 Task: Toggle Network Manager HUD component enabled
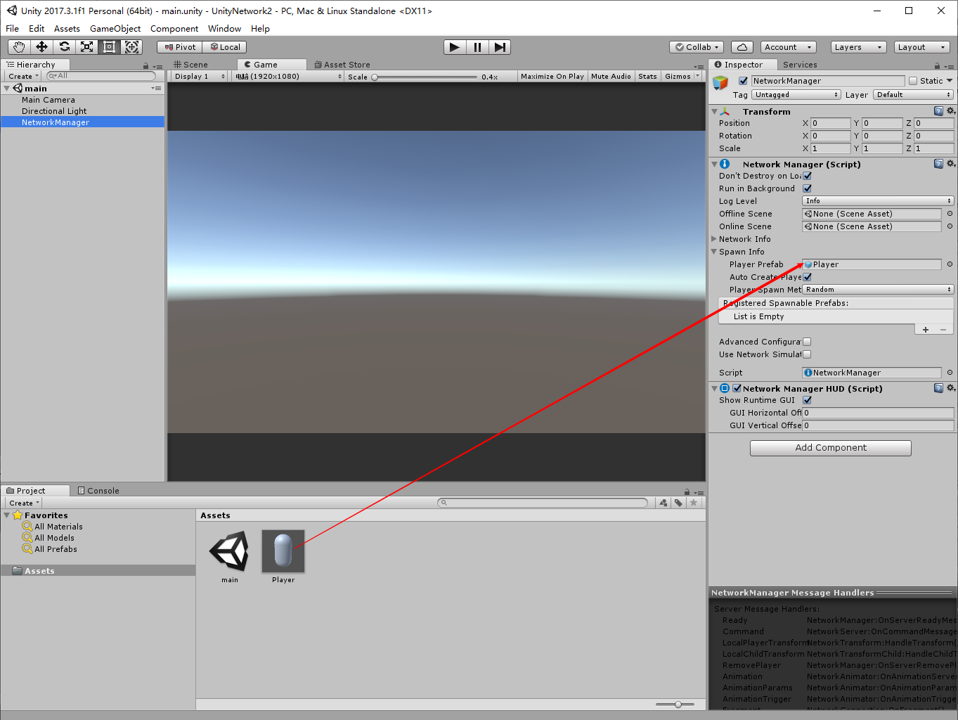coord(737,388)
